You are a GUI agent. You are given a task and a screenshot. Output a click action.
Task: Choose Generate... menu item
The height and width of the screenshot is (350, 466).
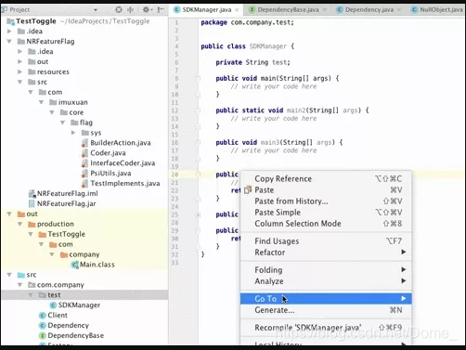pyautogui.click(x=326, y=310)
